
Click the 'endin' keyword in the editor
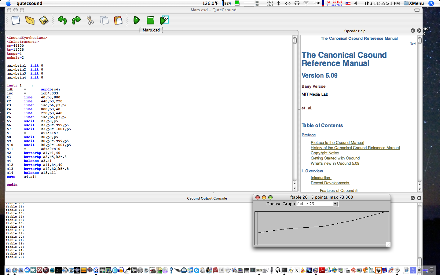point(12,185)
